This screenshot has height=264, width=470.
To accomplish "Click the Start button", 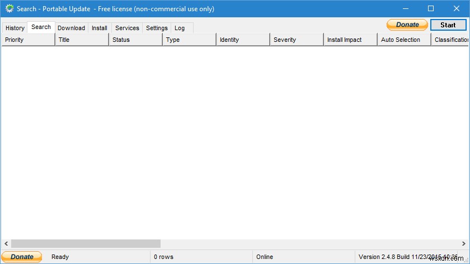I will (448, 25).
